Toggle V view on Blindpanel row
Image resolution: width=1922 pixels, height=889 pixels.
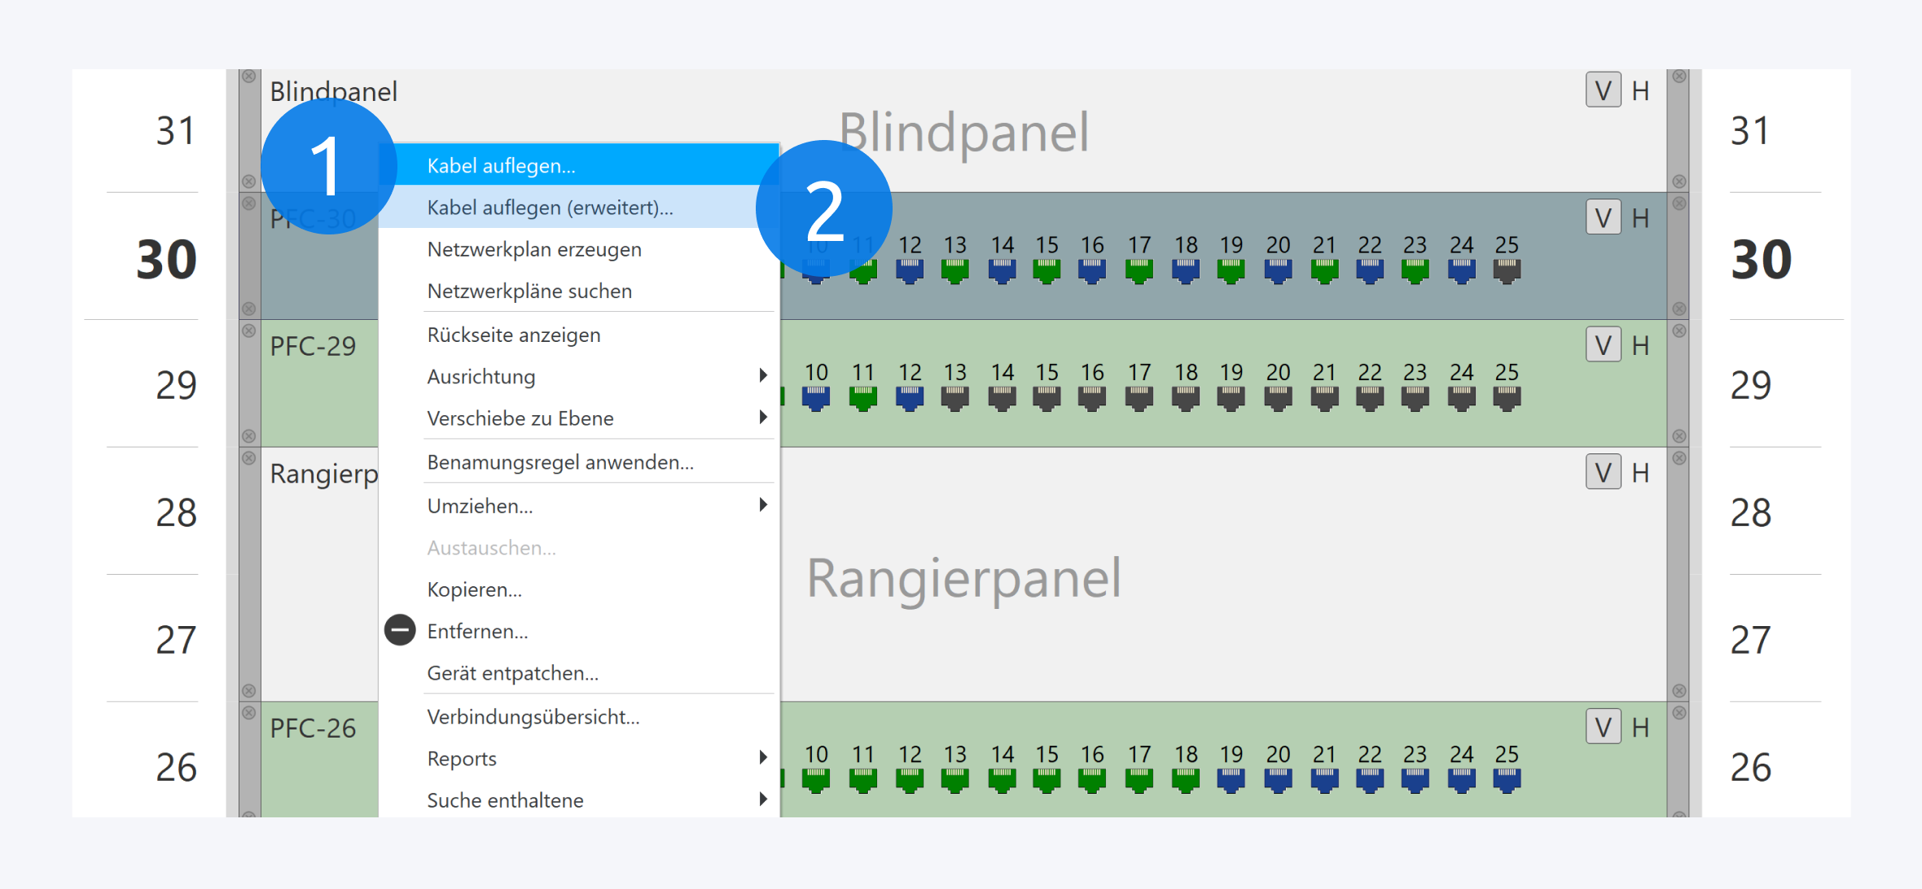1603,90
